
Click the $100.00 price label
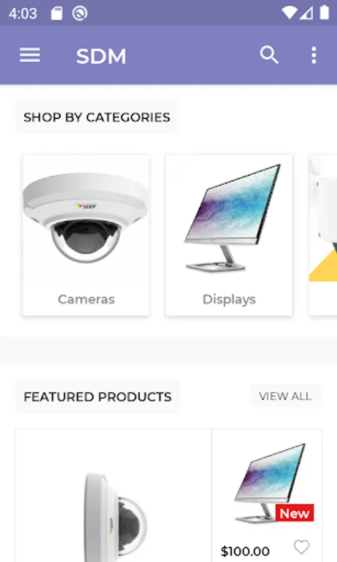245,551
